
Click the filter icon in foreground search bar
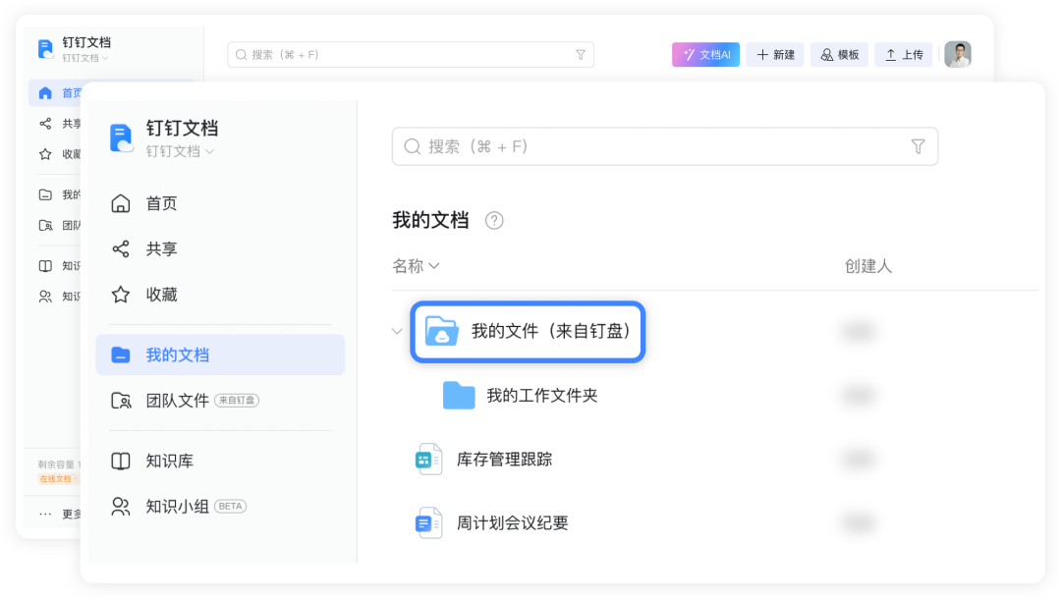click(918, 146)
